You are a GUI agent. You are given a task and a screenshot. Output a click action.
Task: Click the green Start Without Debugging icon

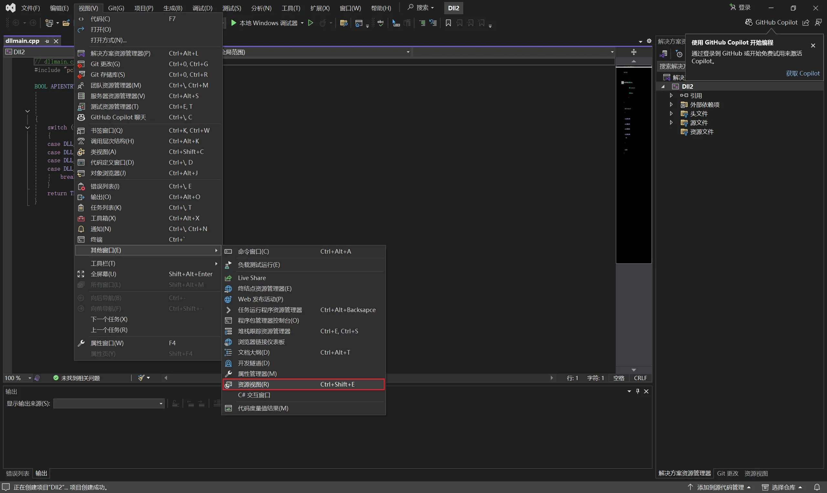tap(310, 23)
